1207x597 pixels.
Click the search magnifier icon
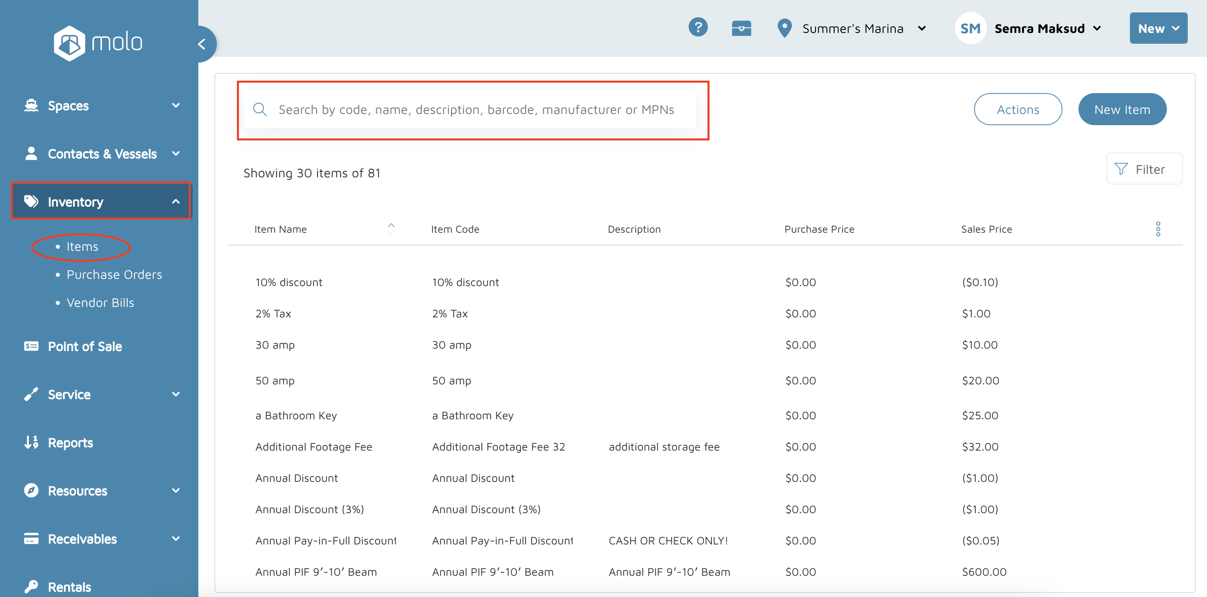260,110
